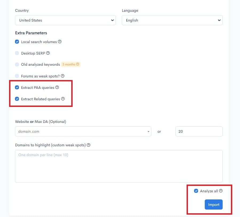Uncheck the Analyze all checkbox
Viewport: 240px width, 217px height.
196,191
